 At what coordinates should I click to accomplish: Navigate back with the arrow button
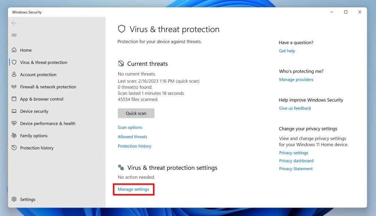pos(14,23)
